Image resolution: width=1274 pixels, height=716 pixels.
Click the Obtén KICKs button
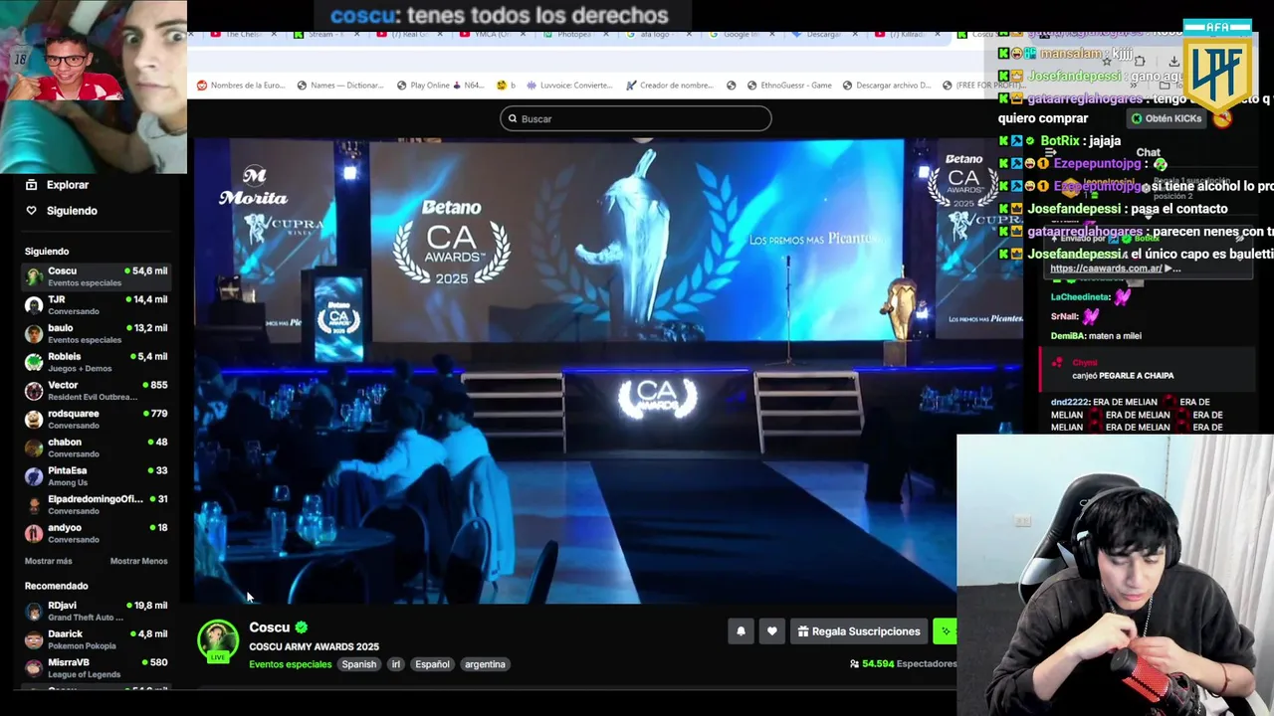coord(1167,118)
